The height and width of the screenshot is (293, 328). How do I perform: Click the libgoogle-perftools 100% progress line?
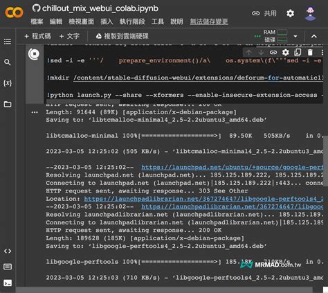click(184, 262)
